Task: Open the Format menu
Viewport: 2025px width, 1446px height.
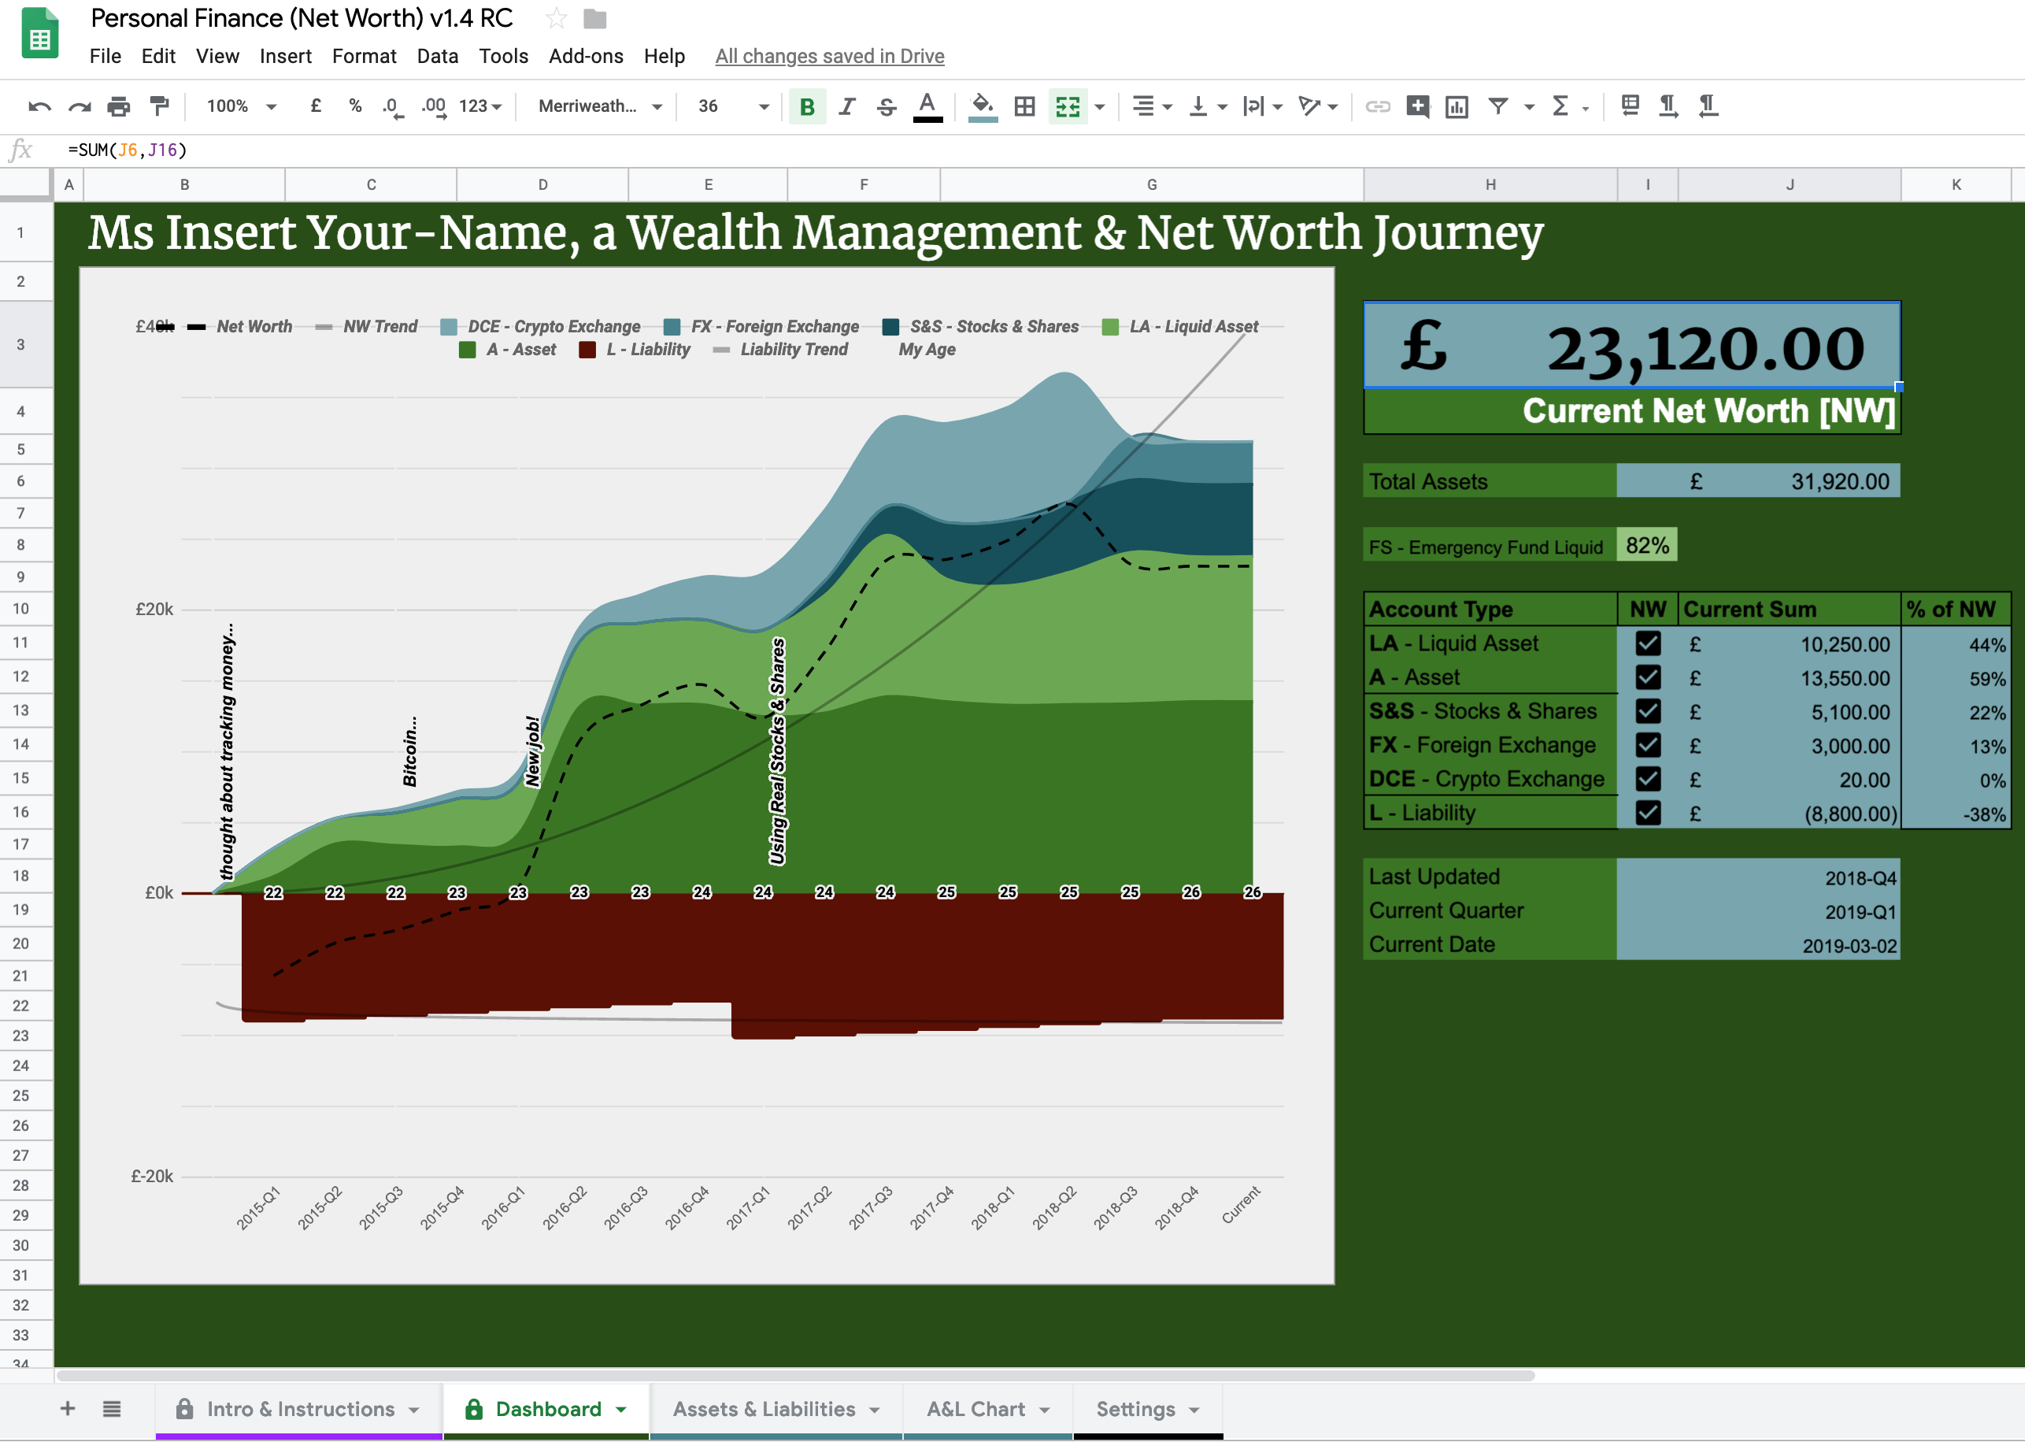Action: (363, 56)
